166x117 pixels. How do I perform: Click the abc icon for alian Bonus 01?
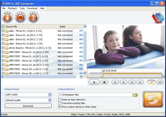click(x=81, y=35)
